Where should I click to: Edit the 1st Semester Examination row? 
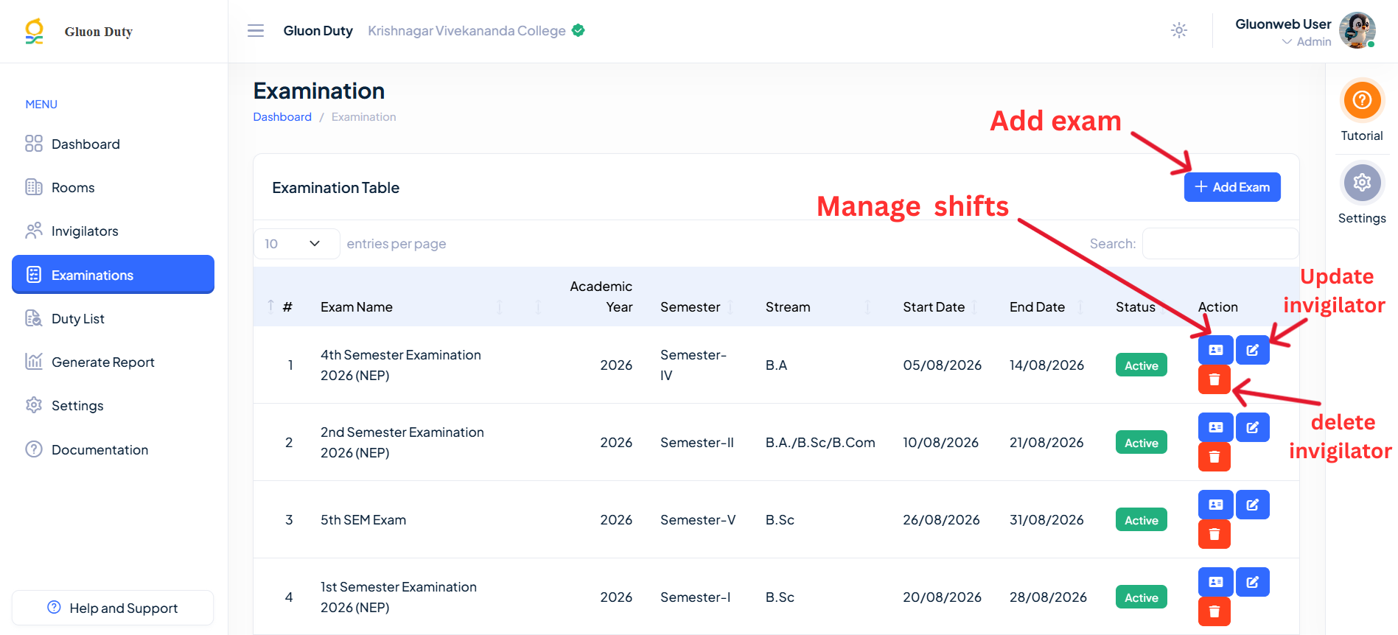pos(1252,582)
